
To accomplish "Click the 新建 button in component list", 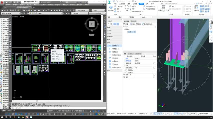I will [x=127, y=24].
